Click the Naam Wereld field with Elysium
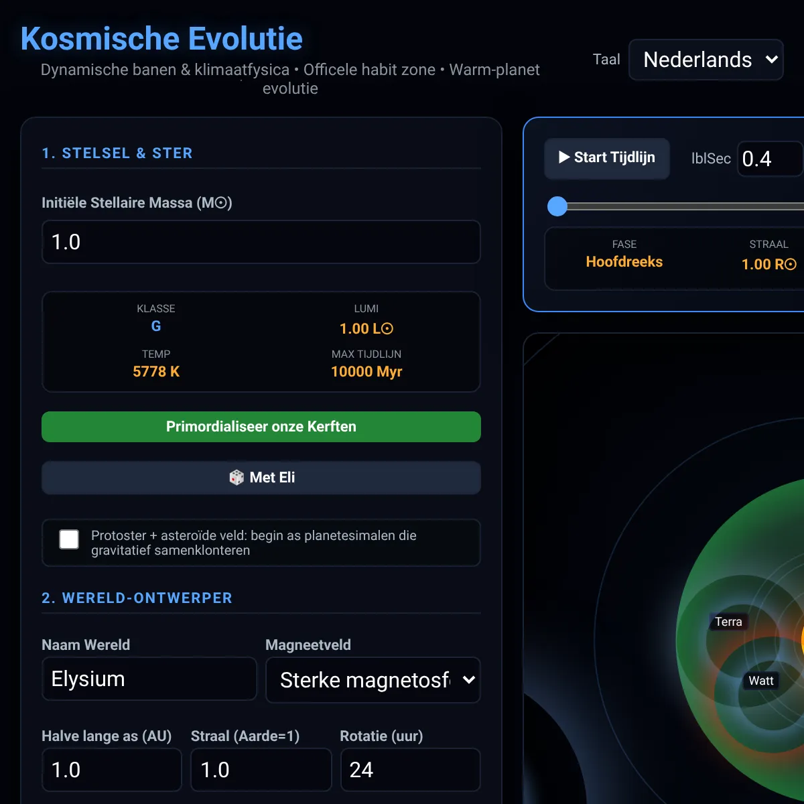 [x=149, y=679]
